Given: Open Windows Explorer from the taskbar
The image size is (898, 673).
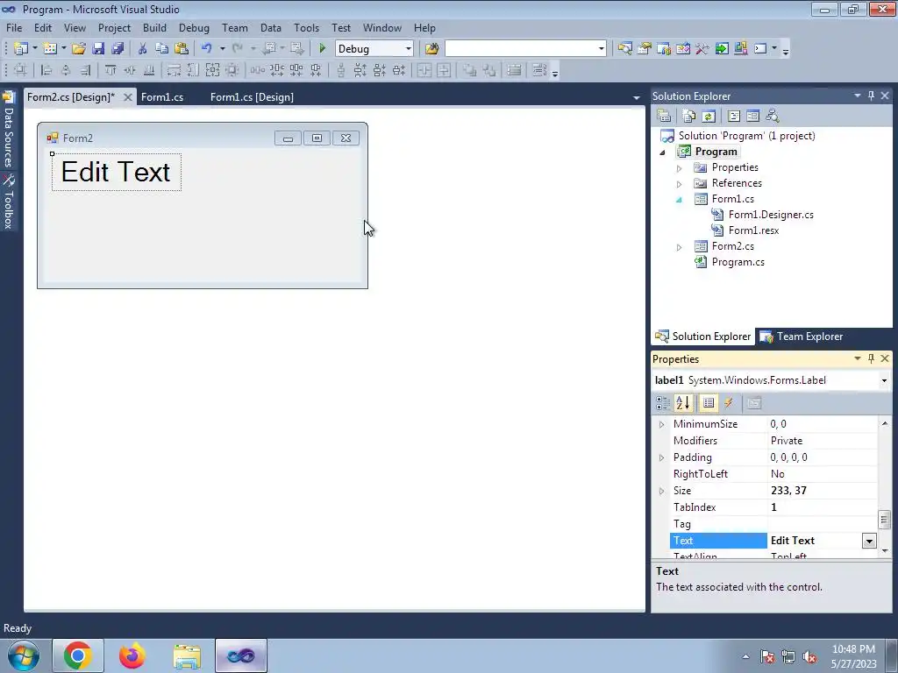Looking at the screenshot, I should [x=187, y=655].
